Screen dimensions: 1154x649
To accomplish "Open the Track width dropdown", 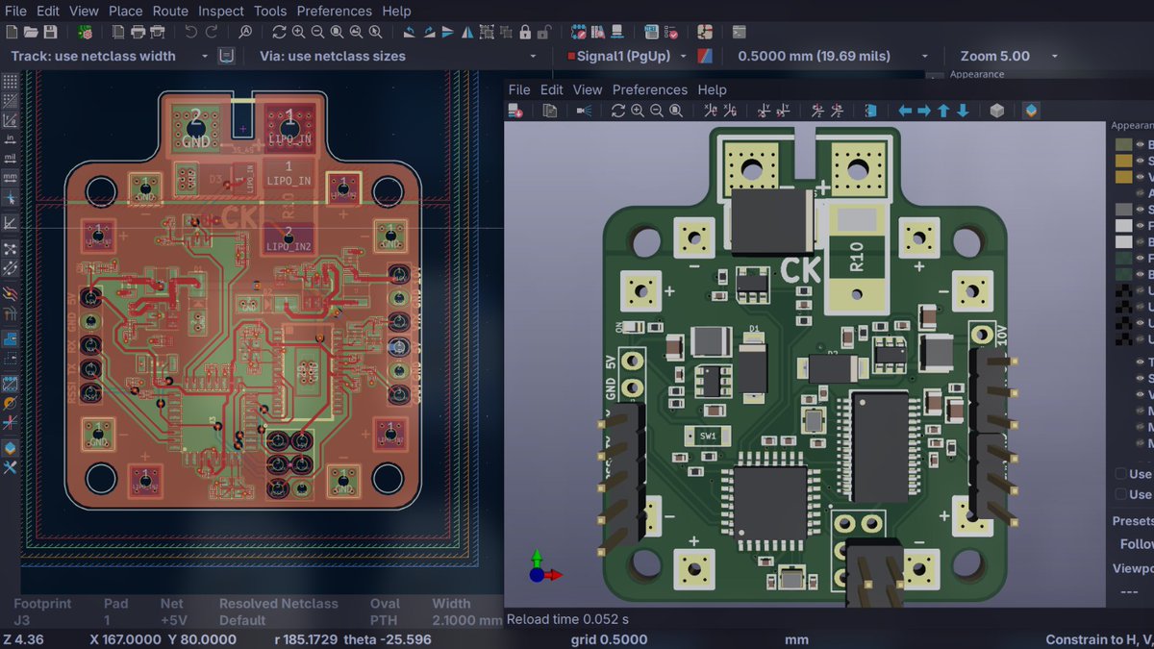I will point(110,56).
